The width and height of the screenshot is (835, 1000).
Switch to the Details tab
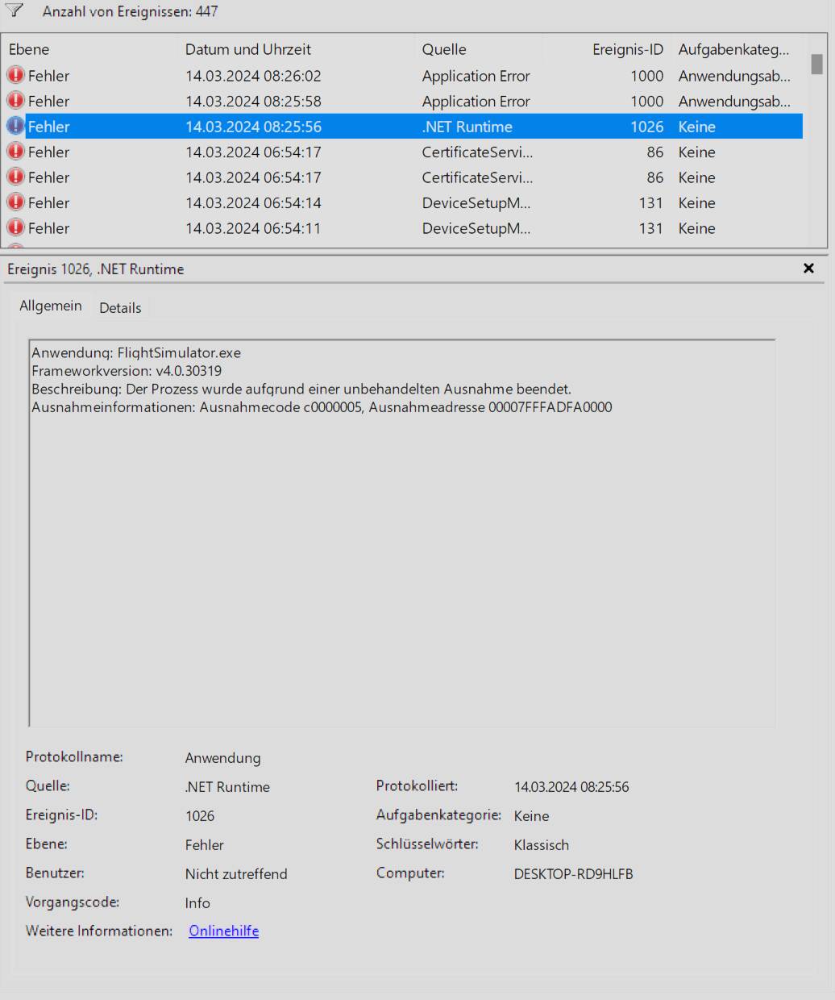[x=120, y=307]
